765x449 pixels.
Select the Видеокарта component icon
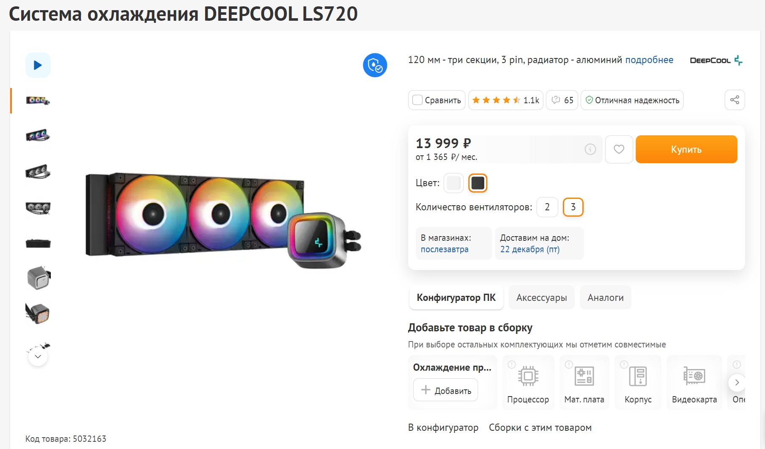(x=694, y=376)
